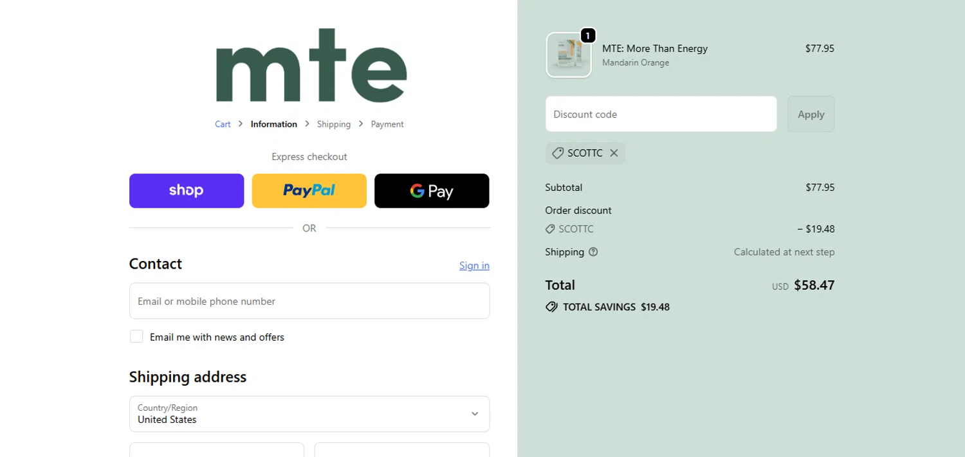The image size is (965, 457).
Task: Click the Contact heading
Action: 156,264
